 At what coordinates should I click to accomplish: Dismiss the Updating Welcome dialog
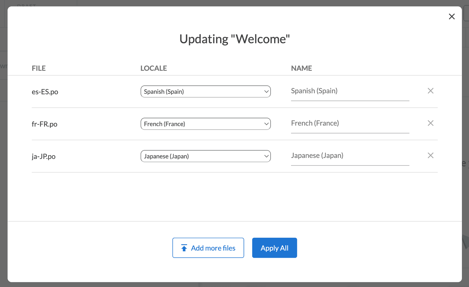[x=452, y=16]
